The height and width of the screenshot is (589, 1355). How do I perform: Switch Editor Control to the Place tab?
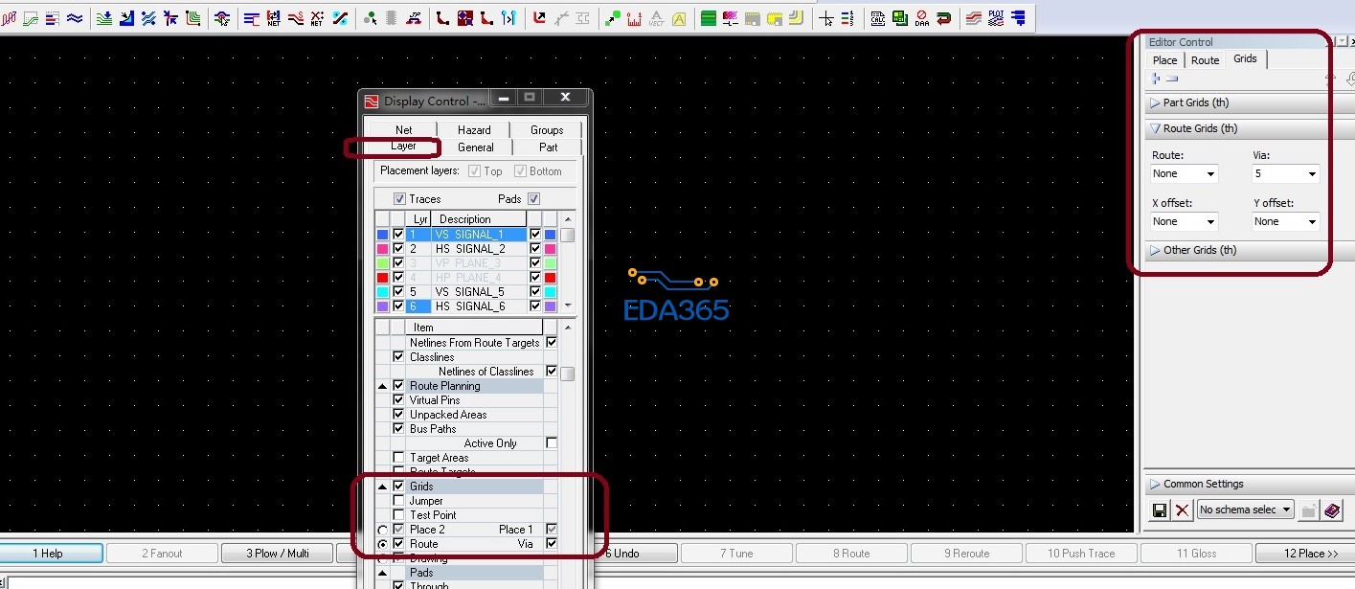[x=1165, y=60]
